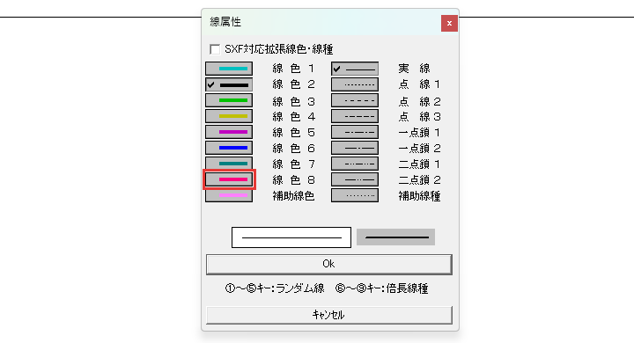Select the black 線色 2 color button
This screenshot has height=343, width=634.
click(229, 84)
